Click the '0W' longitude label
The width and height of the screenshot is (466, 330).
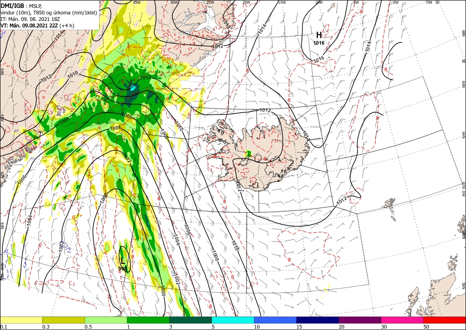click(x=396, y=2)
